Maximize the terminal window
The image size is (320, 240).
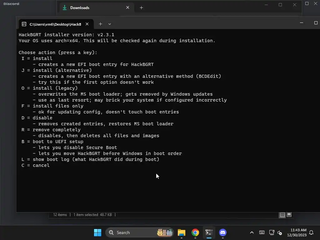(316, 23)
